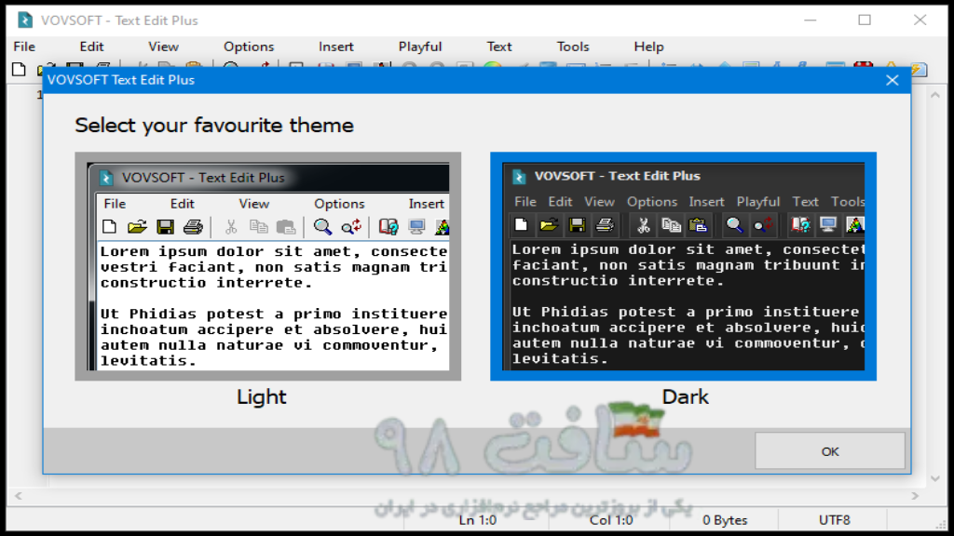Open the Text menu
The image size is (954, 536).
click(x=499, y=47)
